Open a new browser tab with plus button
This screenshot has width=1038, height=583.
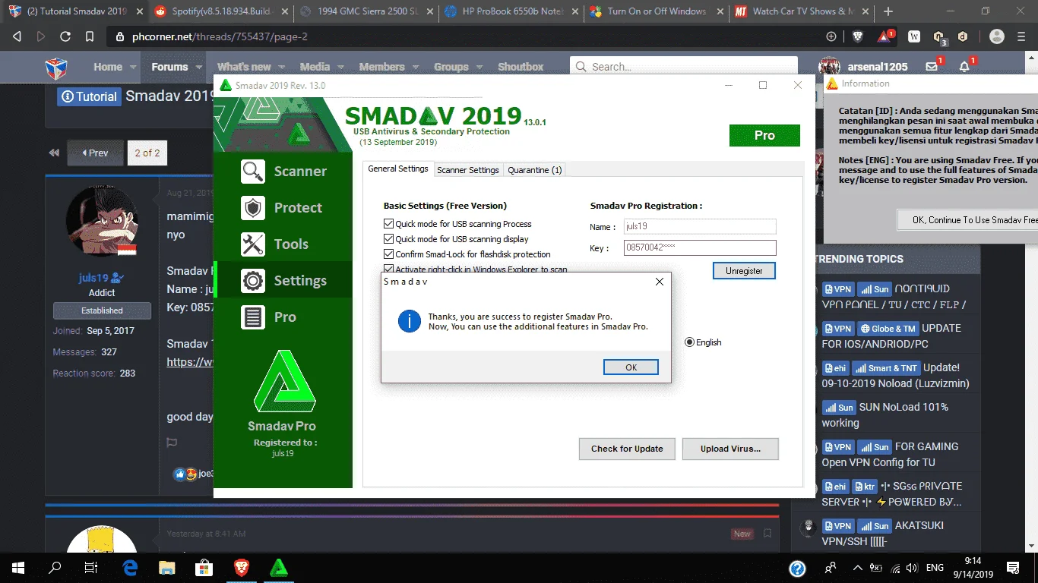[x=888, y=11]
